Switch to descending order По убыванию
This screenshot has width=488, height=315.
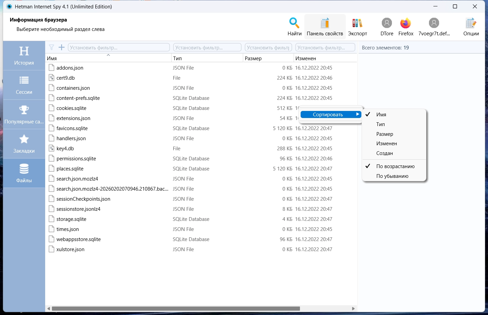pyautogui.click(x=392, y=176)
